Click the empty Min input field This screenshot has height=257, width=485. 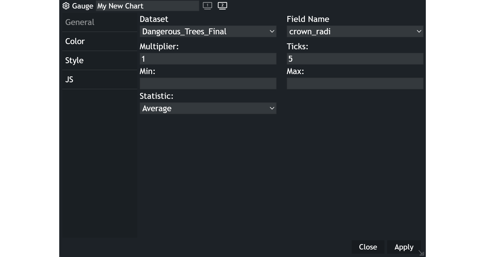coord(208,84)
